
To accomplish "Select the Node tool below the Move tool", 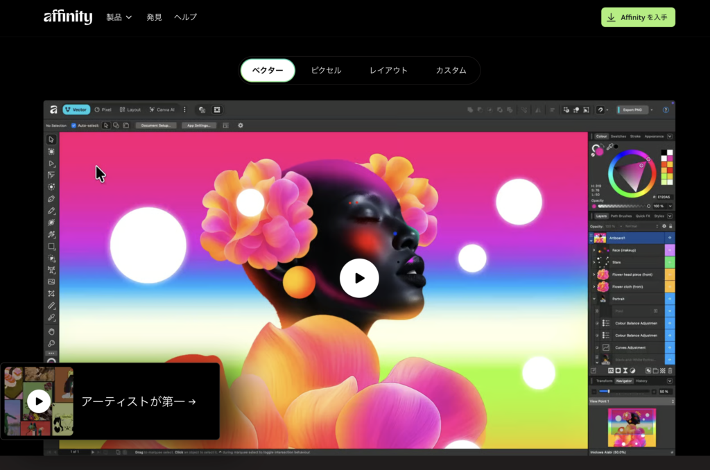I will (51, 164).
